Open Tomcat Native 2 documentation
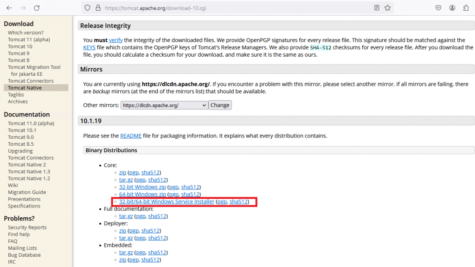 pos(26,165)
